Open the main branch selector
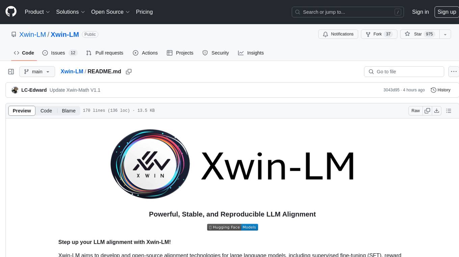Image resolution: width=459 pixels, height=257 pixels. coord(37,72)
